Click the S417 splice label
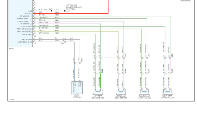 click(x=51, y=9)
